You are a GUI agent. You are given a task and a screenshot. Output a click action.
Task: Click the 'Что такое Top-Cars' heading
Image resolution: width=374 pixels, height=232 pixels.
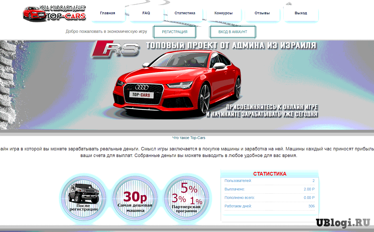[189, 138]
